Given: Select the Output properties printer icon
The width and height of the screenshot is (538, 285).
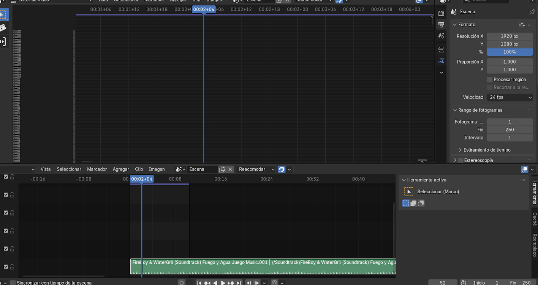Looking at the screenshot, I should tap(441, 25).
